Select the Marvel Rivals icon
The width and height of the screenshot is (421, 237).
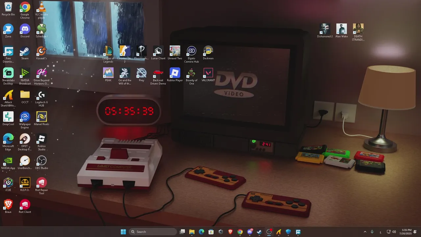(x=41, y=119)
